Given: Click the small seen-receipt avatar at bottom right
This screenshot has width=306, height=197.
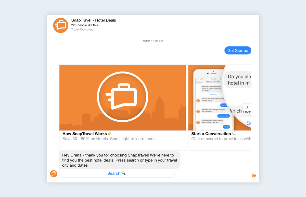Looking at the screenshot, I should tap(254, 176).
